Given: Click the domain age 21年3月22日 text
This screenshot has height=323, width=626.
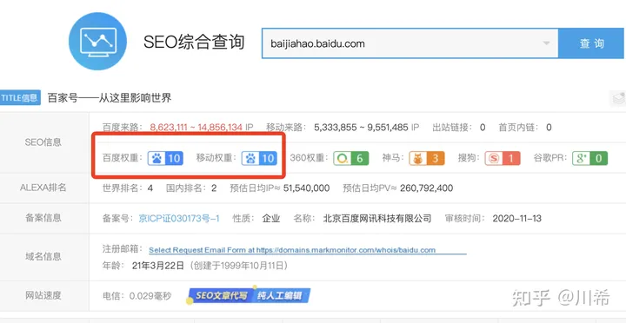Looking at the screenshot, I should coord(158,266).
